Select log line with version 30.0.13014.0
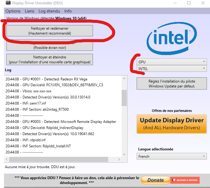Image resolution: width=210 pixels, height=188 pixels. [x=48, y=97]
